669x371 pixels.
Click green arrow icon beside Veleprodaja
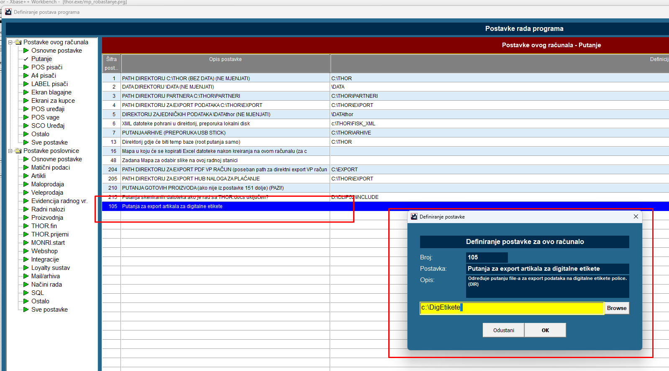26,193
